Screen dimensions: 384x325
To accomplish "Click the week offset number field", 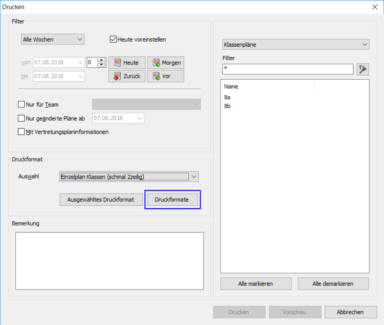I will click(92, 62).
